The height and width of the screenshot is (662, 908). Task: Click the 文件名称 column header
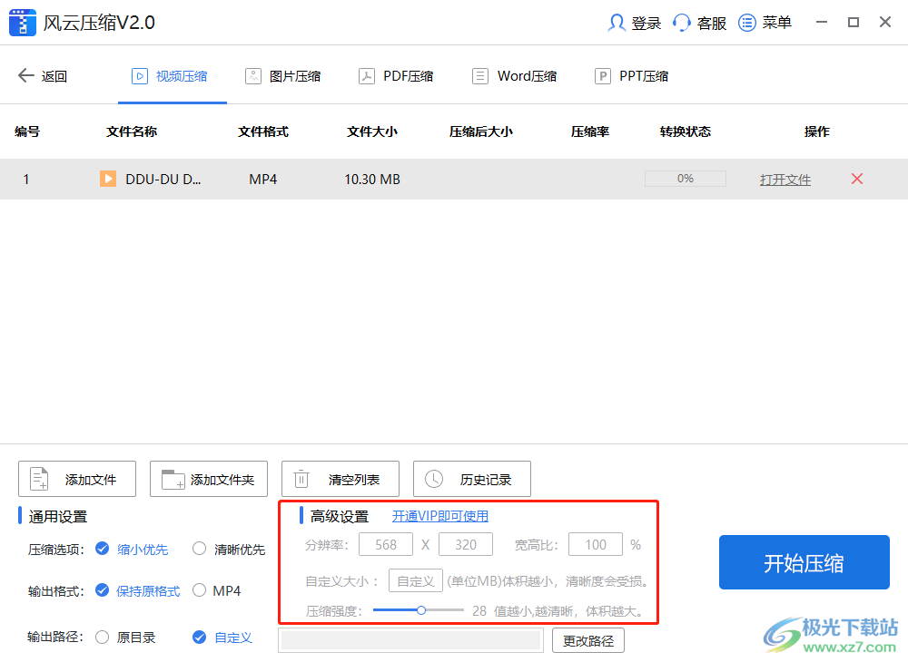(132, 131)
